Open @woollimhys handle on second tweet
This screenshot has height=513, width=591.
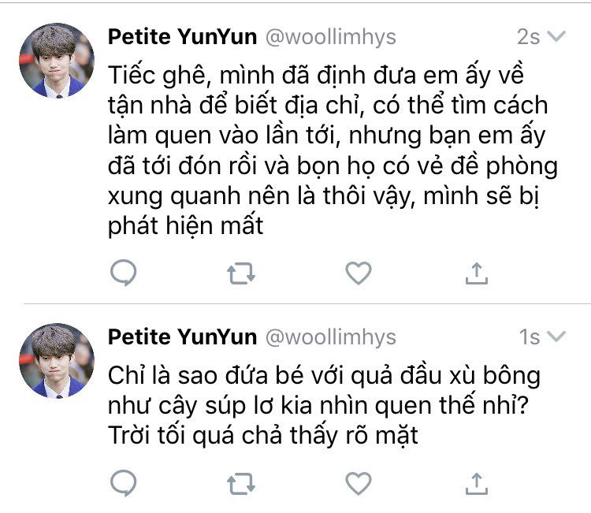tap(331, 337)
